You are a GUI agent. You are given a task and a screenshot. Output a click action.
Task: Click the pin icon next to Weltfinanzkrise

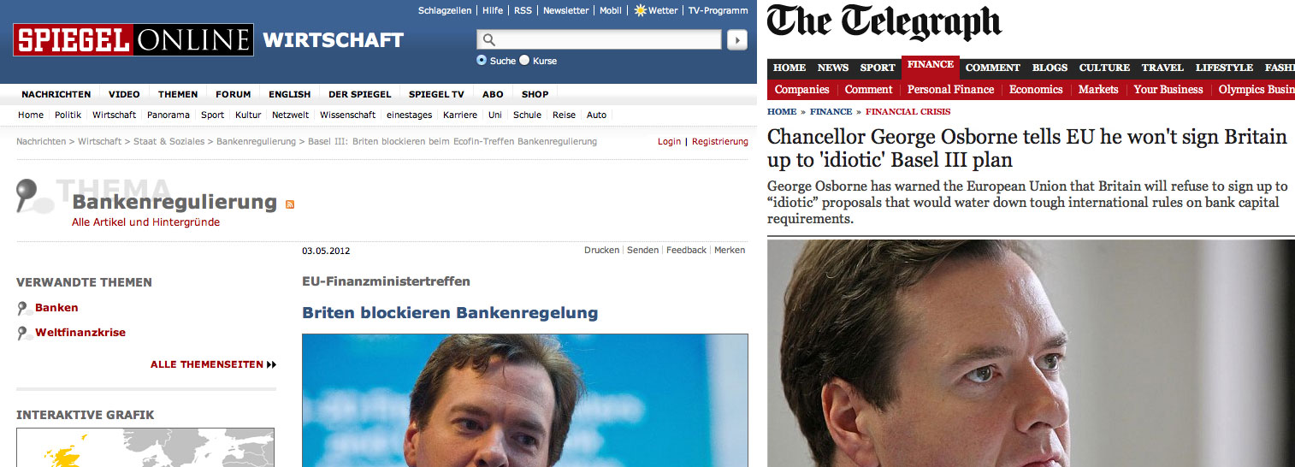pos(24,333)
